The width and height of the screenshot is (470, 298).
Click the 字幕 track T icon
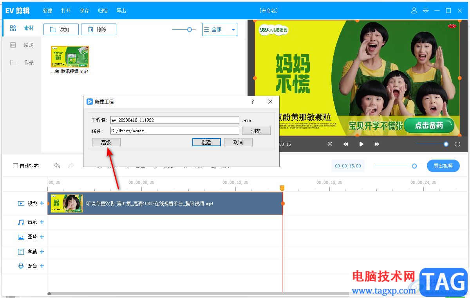click(x=21, y=252)
